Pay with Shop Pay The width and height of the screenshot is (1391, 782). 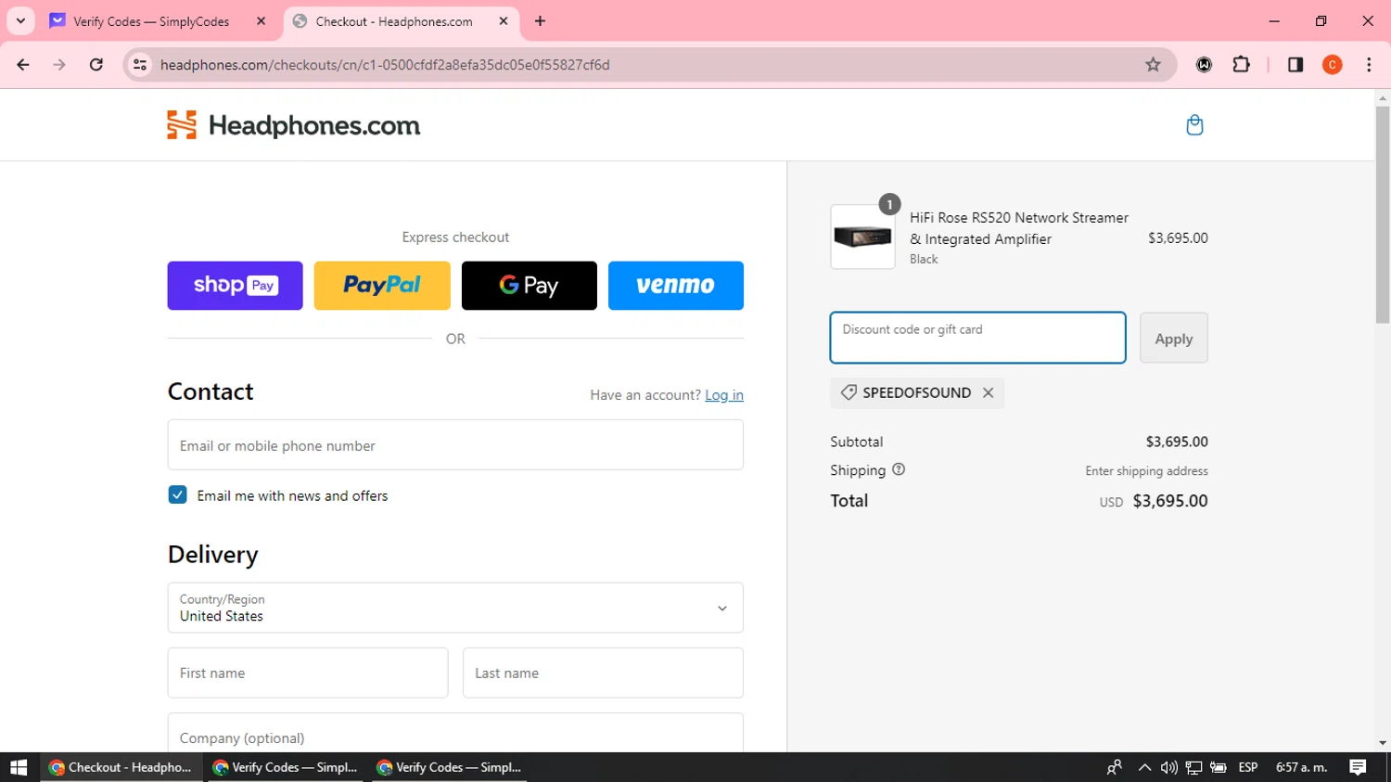point(236,286)
